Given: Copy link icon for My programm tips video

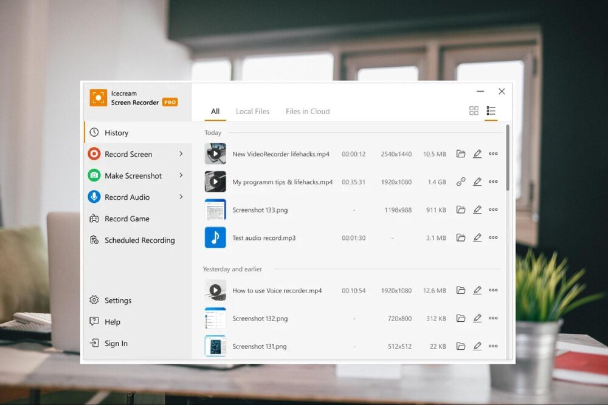Looking at the screenshot, I should click(461, 182).
